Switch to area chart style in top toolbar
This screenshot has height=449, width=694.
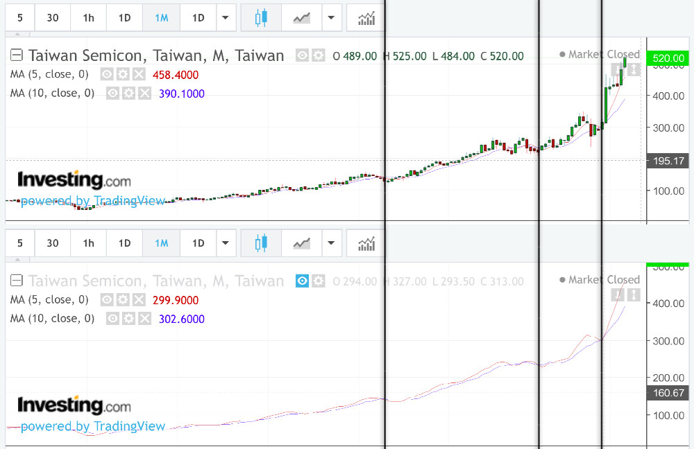coord(301,18)
